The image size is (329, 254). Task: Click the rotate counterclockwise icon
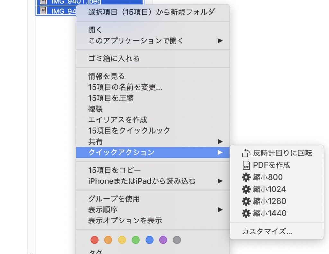point(246,153)
